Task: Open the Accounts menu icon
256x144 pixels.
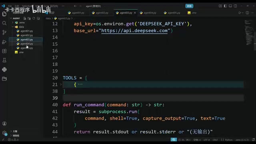Action: 4,124
